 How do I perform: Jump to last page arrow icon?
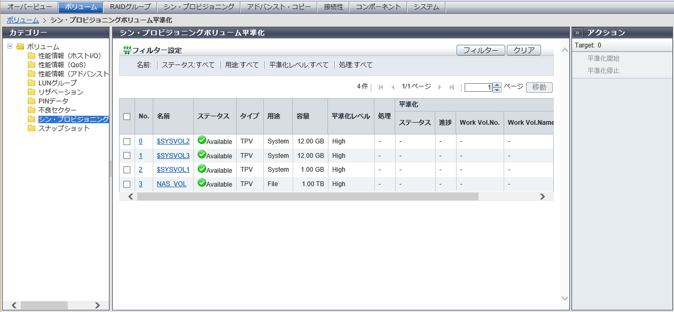click(x=452, y=87)
